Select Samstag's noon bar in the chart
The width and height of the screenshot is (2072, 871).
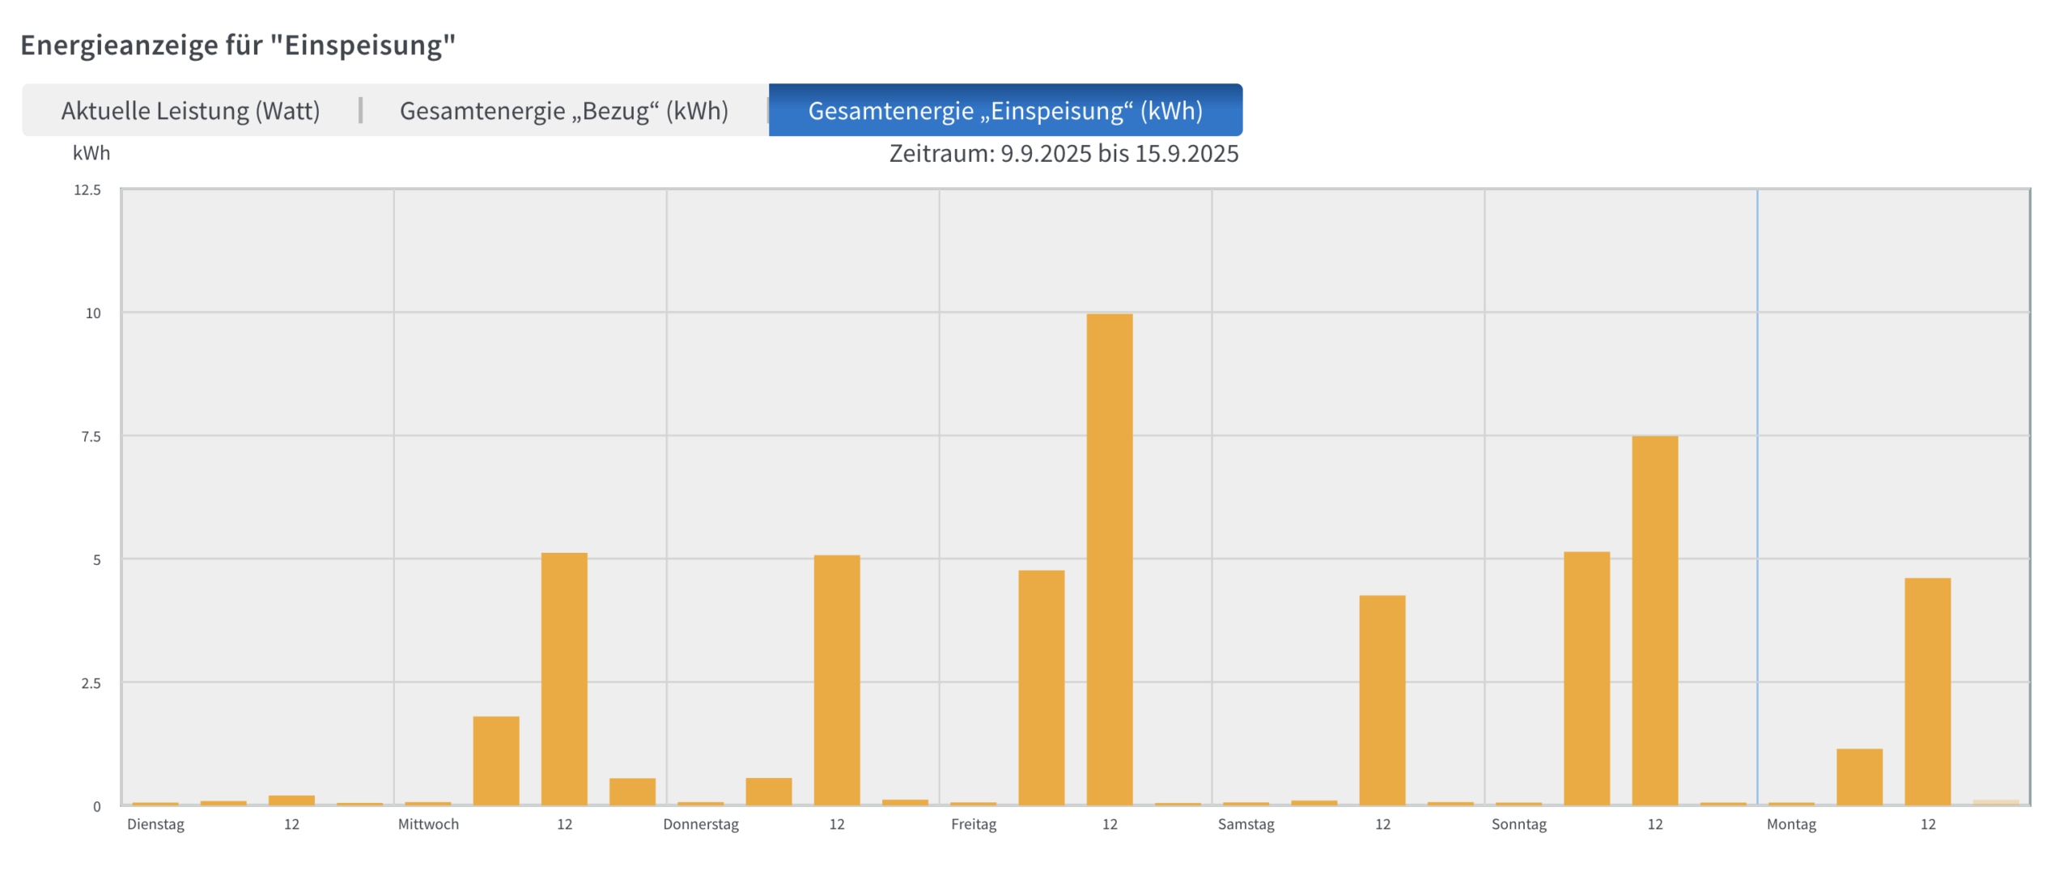1382,700
